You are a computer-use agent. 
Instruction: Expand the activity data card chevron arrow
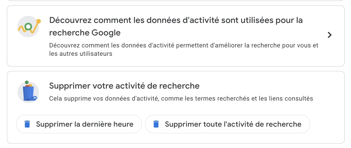click(x=330, y=35)
